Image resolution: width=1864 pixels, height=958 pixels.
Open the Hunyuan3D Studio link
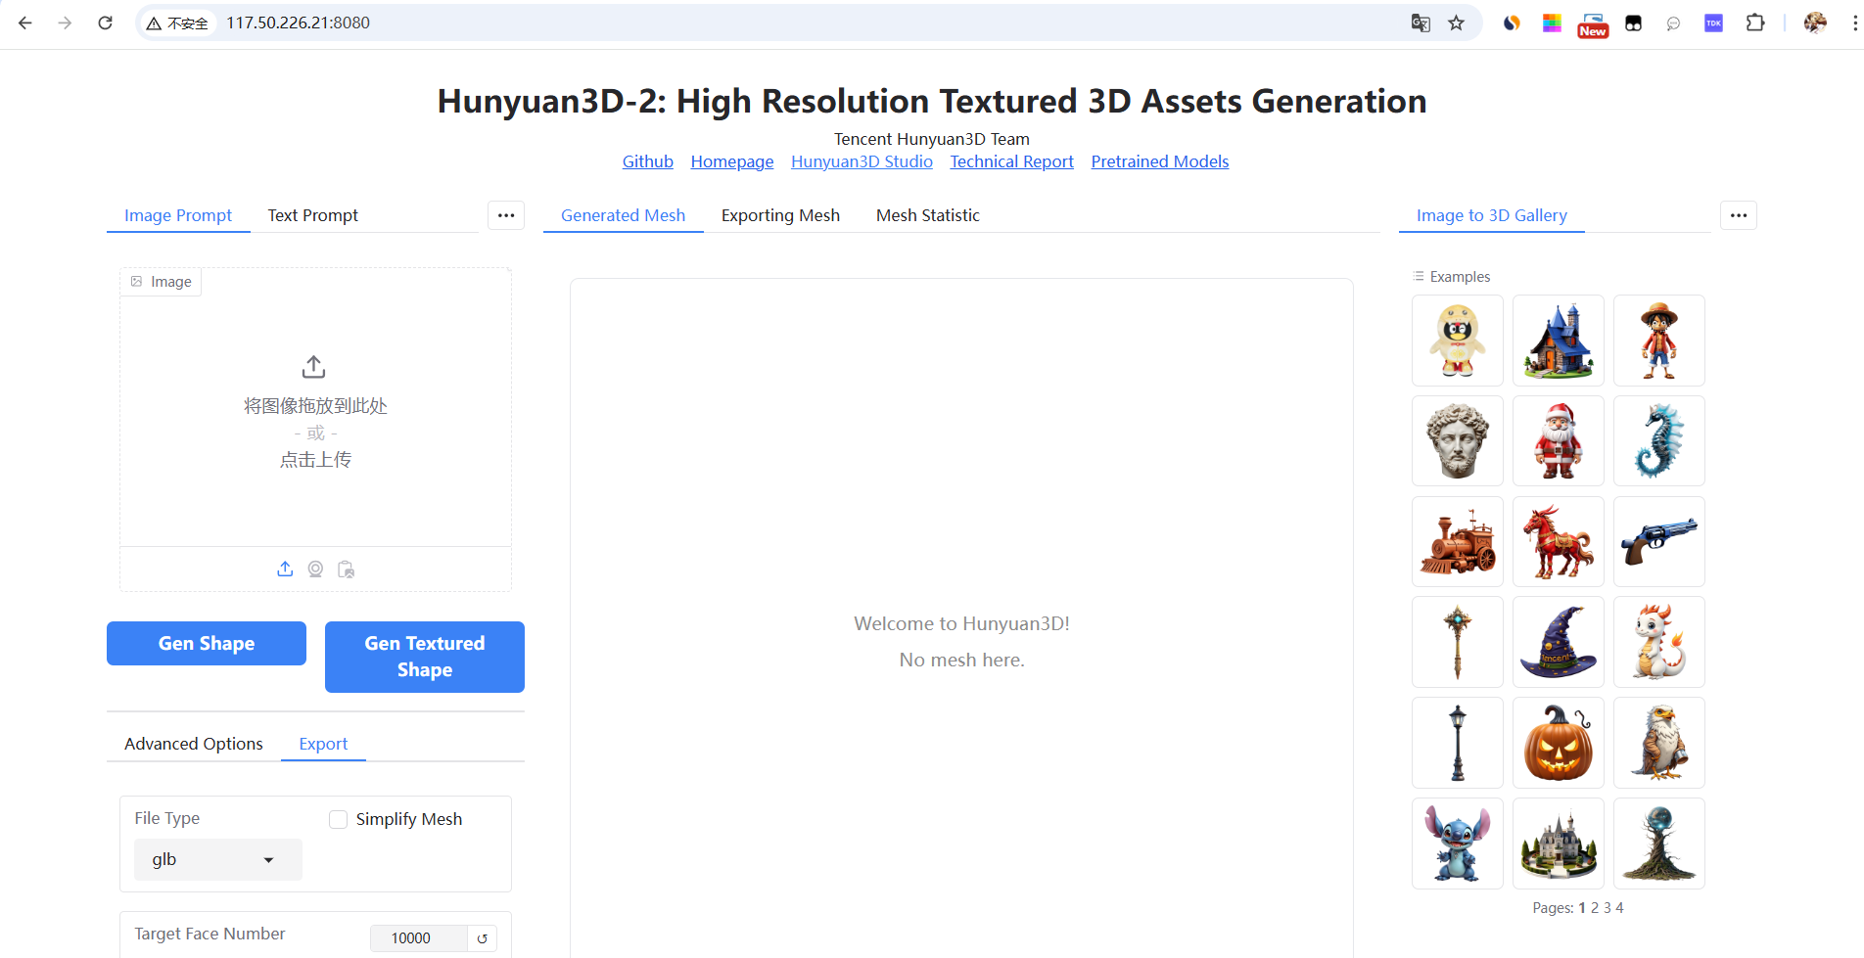coord(862,161)
